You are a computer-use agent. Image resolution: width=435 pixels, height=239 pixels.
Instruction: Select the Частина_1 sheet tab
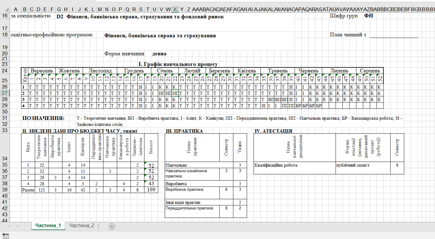(48, 225)
